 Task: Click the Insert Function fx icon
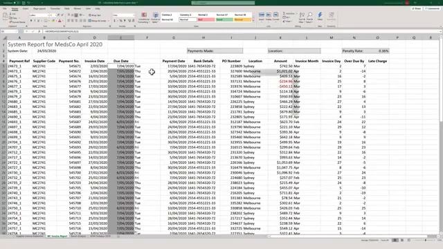[39, 31]
